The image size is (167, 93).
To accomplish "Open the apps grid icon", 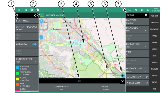I will (x=26, y=10).
